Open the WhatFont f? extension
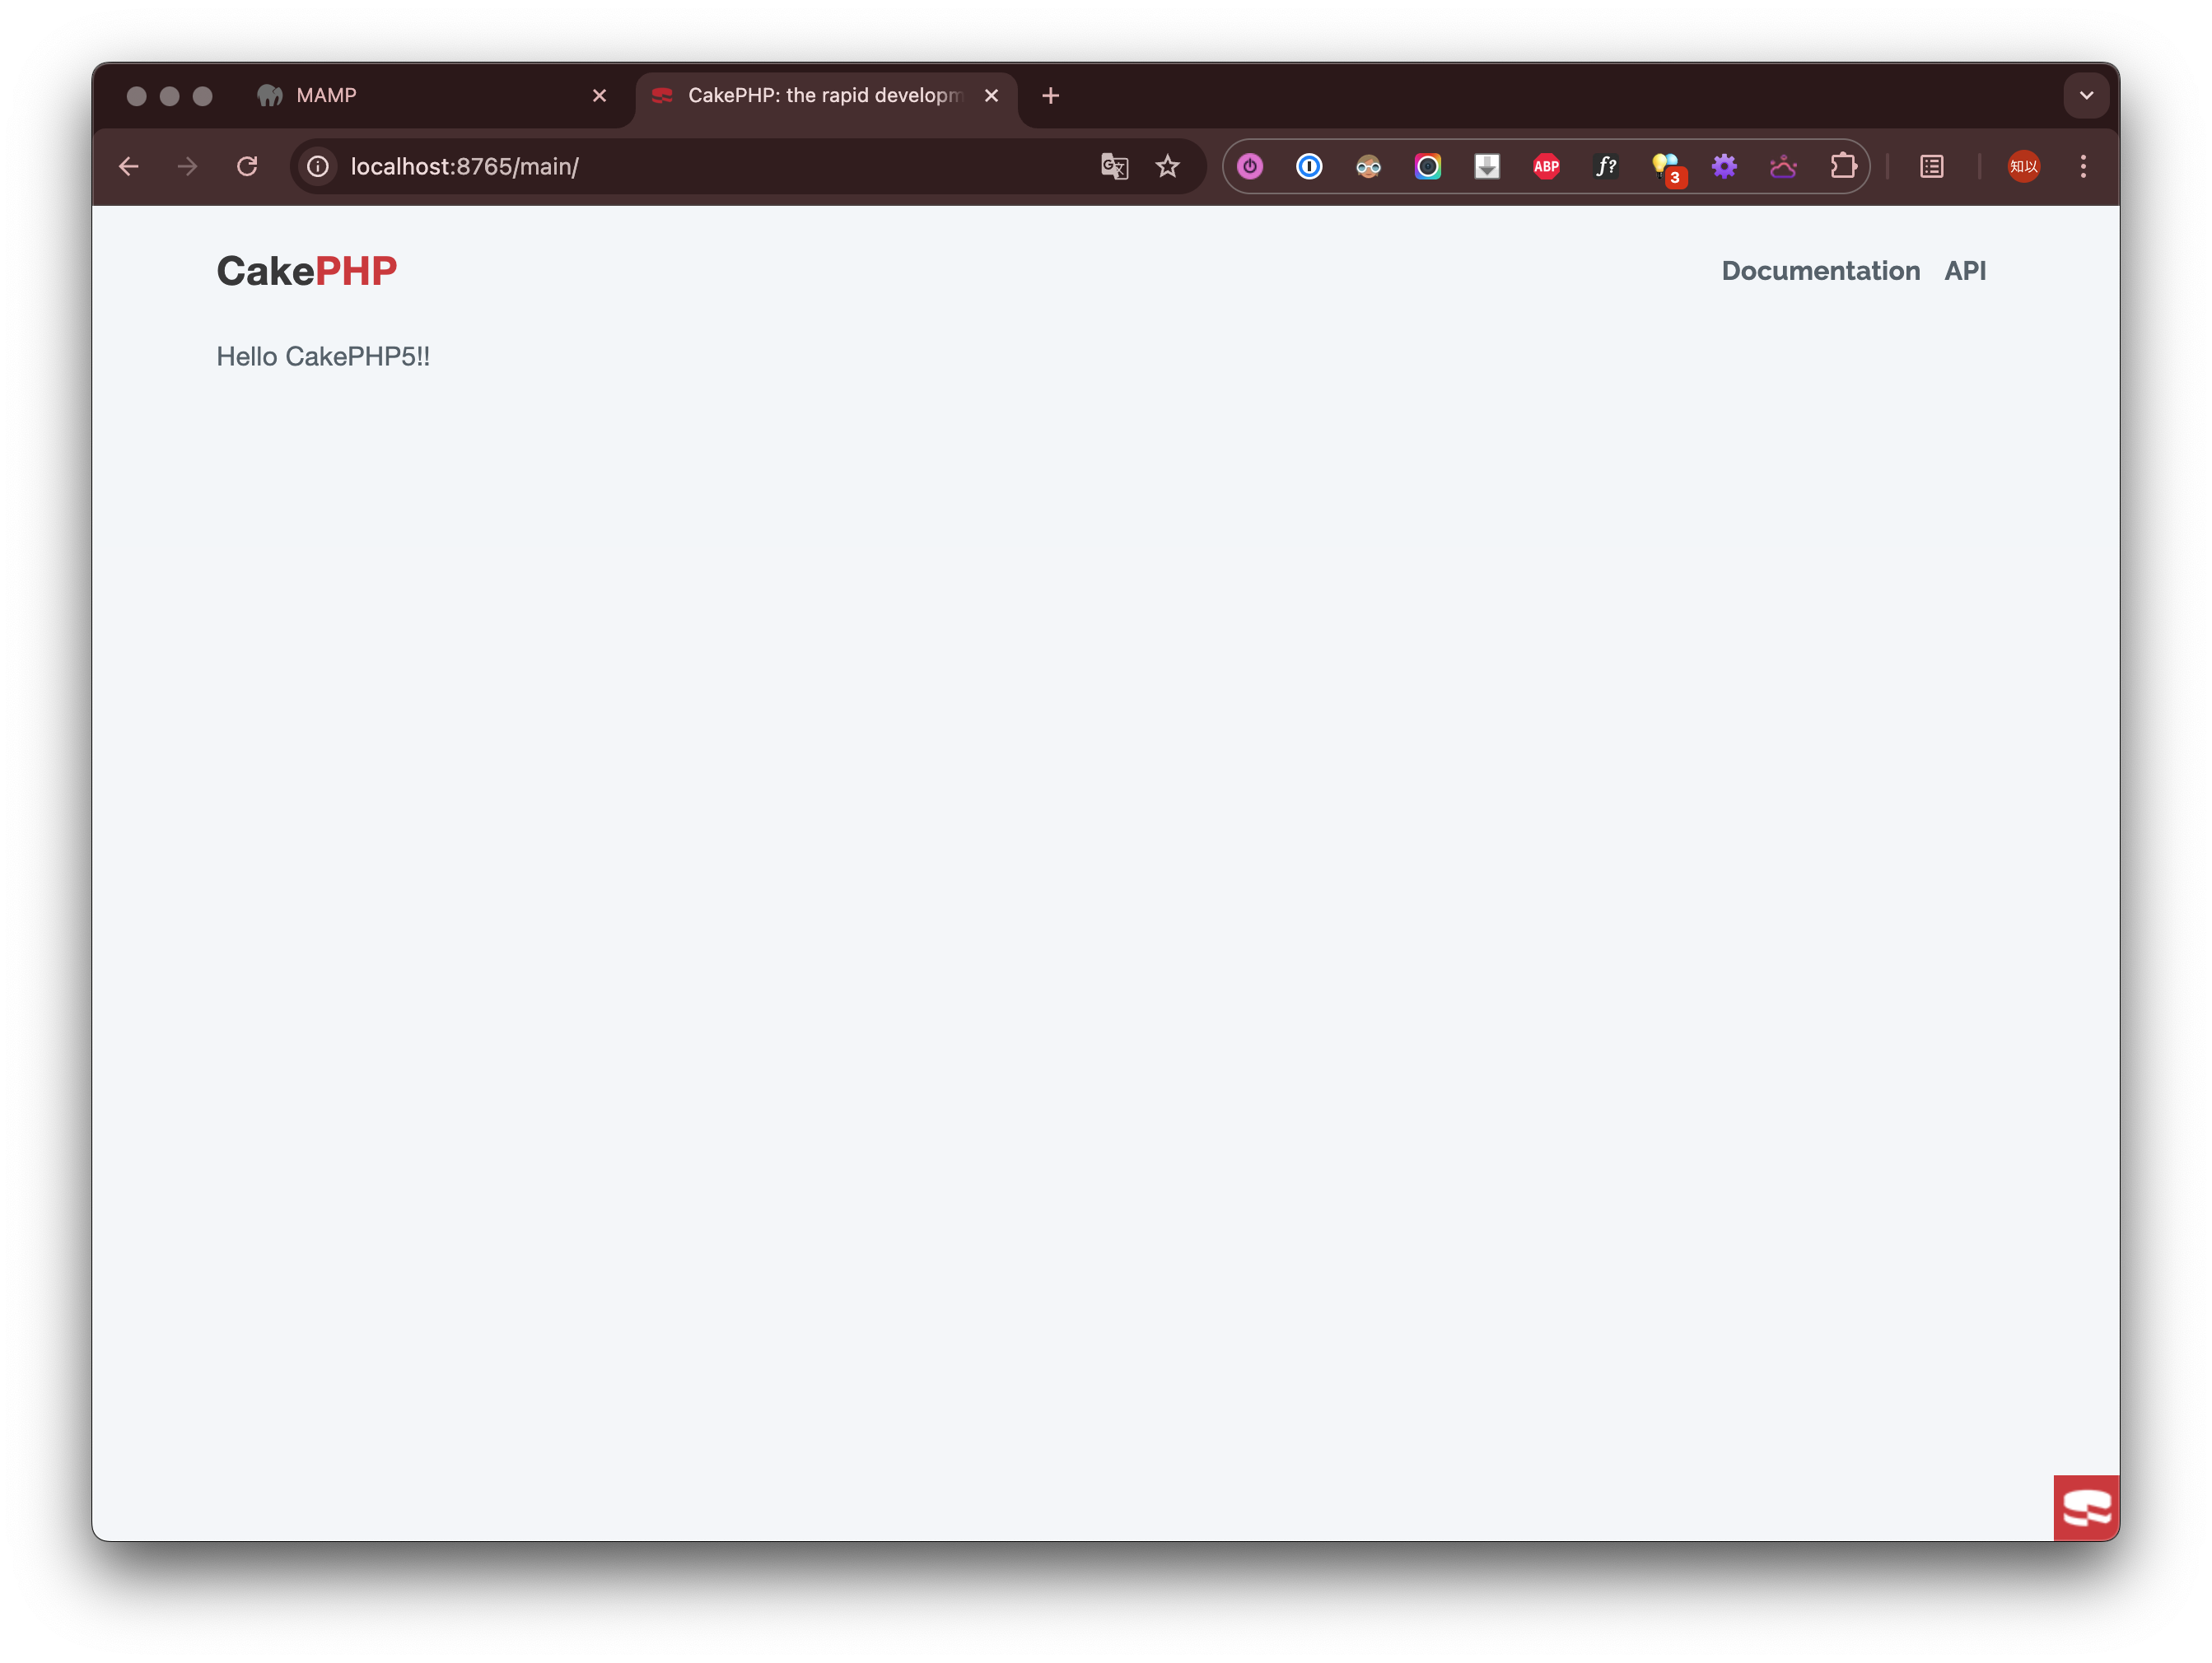Screen dimensions: 2212x1663 pos(1606,167)
